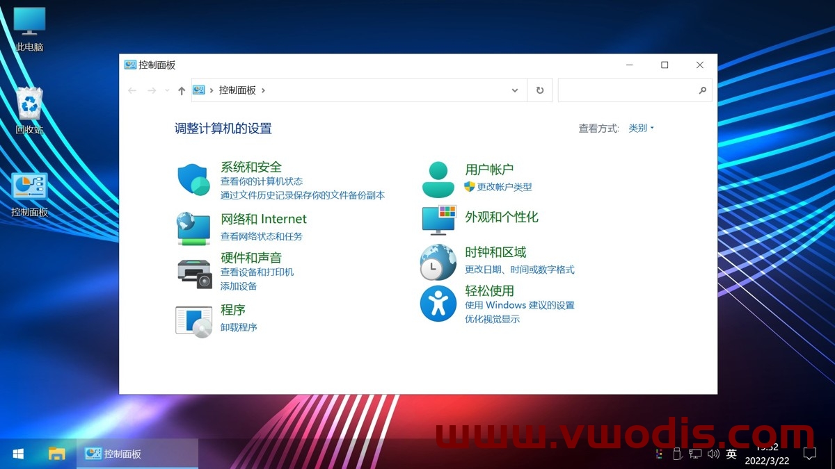Open the volume speaker icon in tray

[713, 454]
